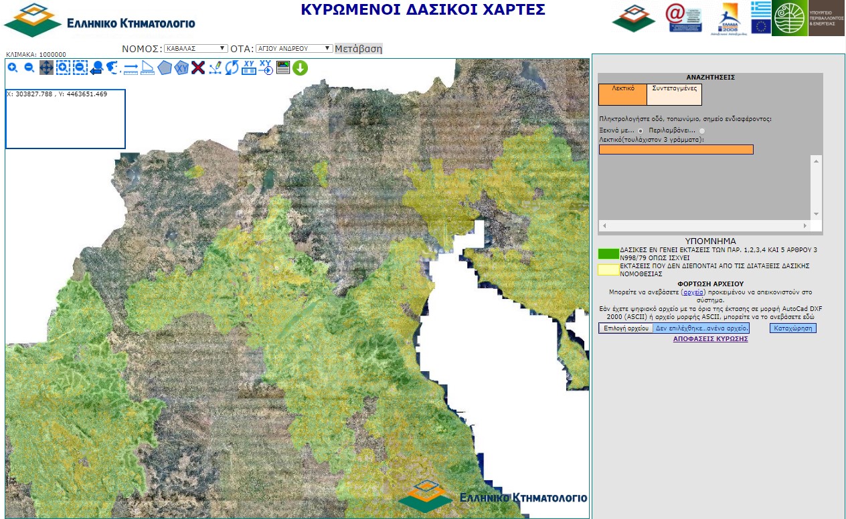The image size is (846, 519).
Task: Click the zoom in magnifier icon
Action: (13, 68)
